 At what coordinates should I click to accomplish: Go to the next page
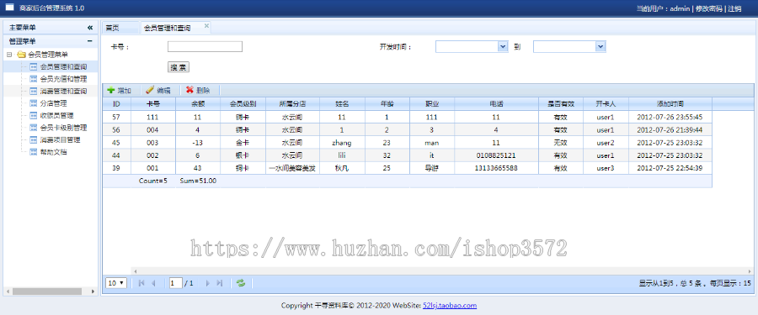[208, 283]
